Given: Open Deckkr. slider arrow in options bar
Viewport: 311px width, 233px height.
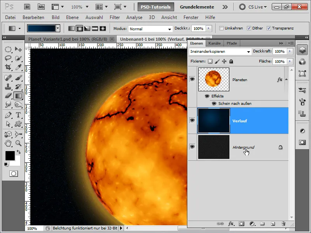Looking at the screenshot, I should pyautogui.click(x=208, y=28).
